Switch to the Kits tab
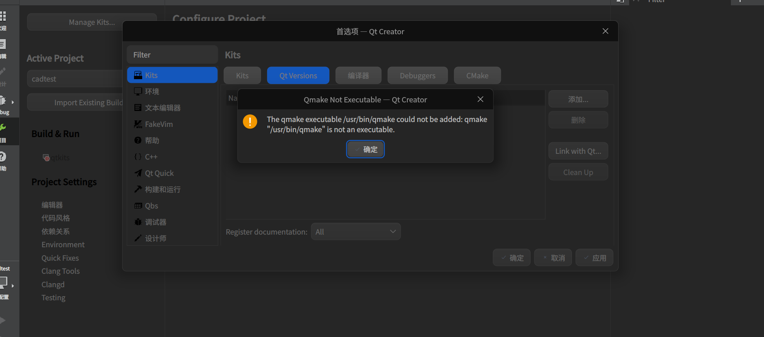 point(242,75)
